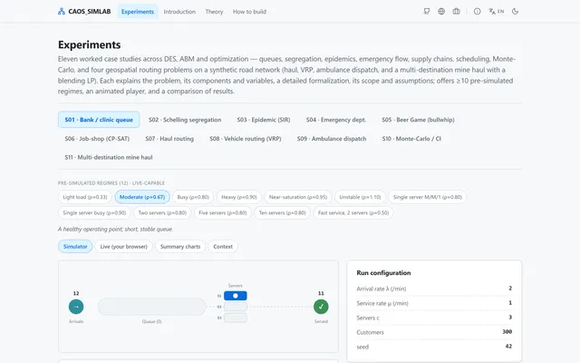Switch to Summary charts view
580x363 pixels.
coord(180,246)
